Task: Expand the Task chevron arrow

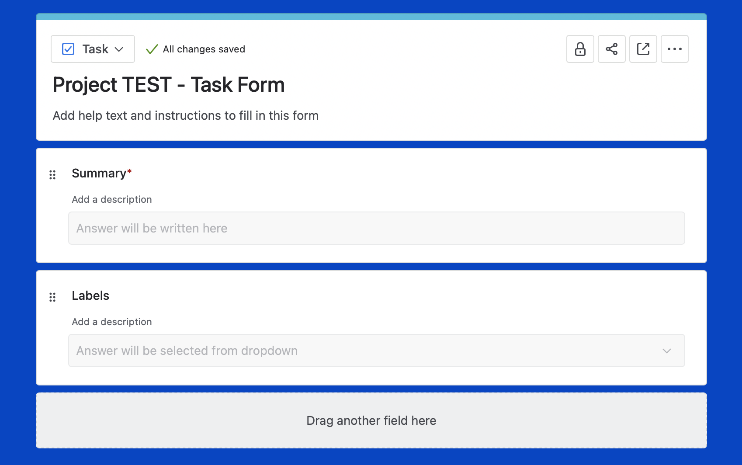Action: coord(119,49)
